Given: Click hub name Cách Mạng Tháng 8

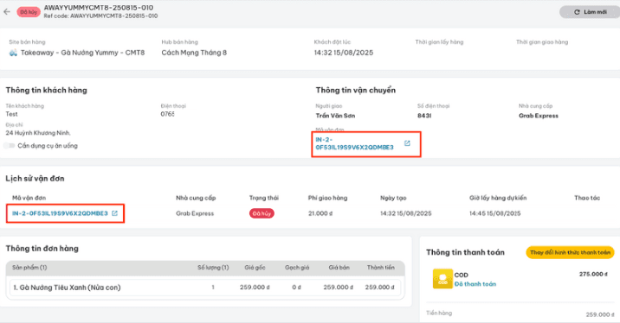Looking at the screenshot, I should pyautogui.click(x=194, y=53).
